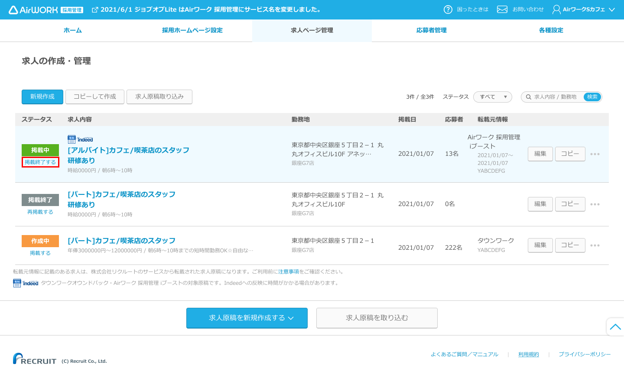Click 編集 for the 掲載終了 job
The width and height of the screenshot is (624, 374).
click(x=540, y=204)
